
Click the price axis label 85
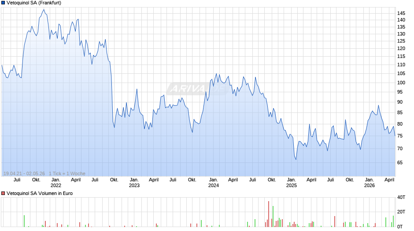point(400,113)
